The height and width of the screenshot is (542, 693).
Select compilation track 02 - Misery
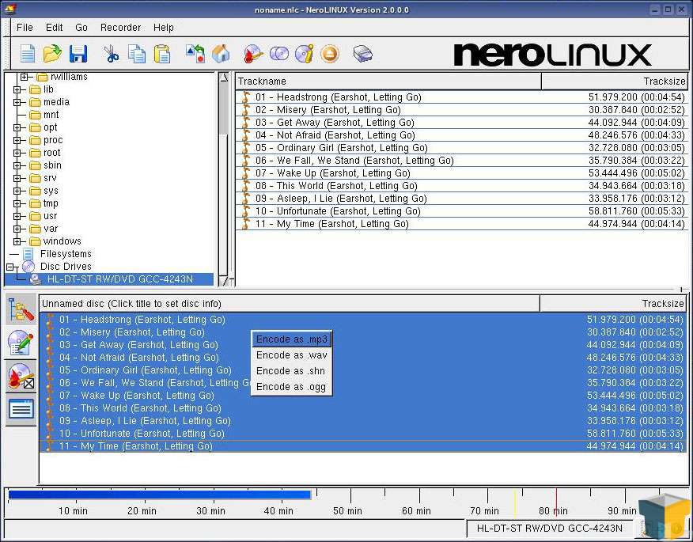[363, 332]
